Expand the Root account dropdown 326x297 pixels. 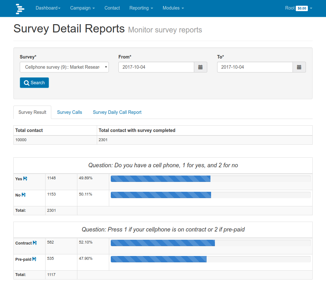point(299,8)
